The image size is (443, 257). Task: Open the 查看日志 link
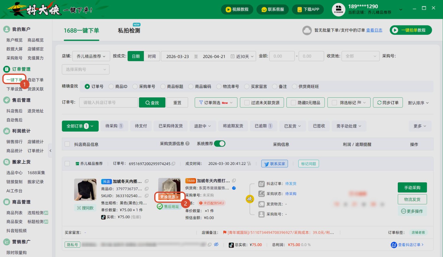374,30
